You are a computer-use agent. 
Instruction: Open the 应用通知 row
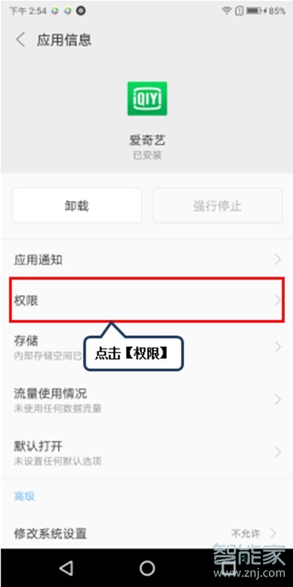click(146, 260)
